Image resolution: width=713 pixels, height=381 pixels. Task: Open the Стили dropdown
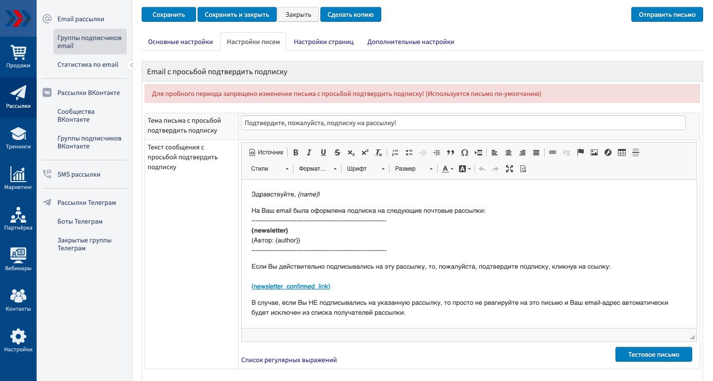269,169
